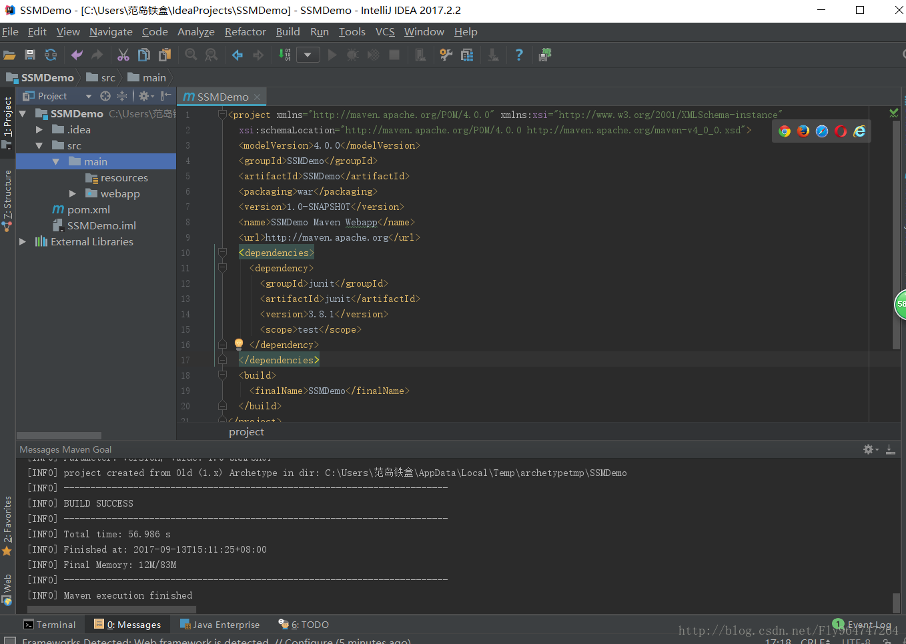
Task: Click the Scroll from Source target icon
Action: coord(105,96)
